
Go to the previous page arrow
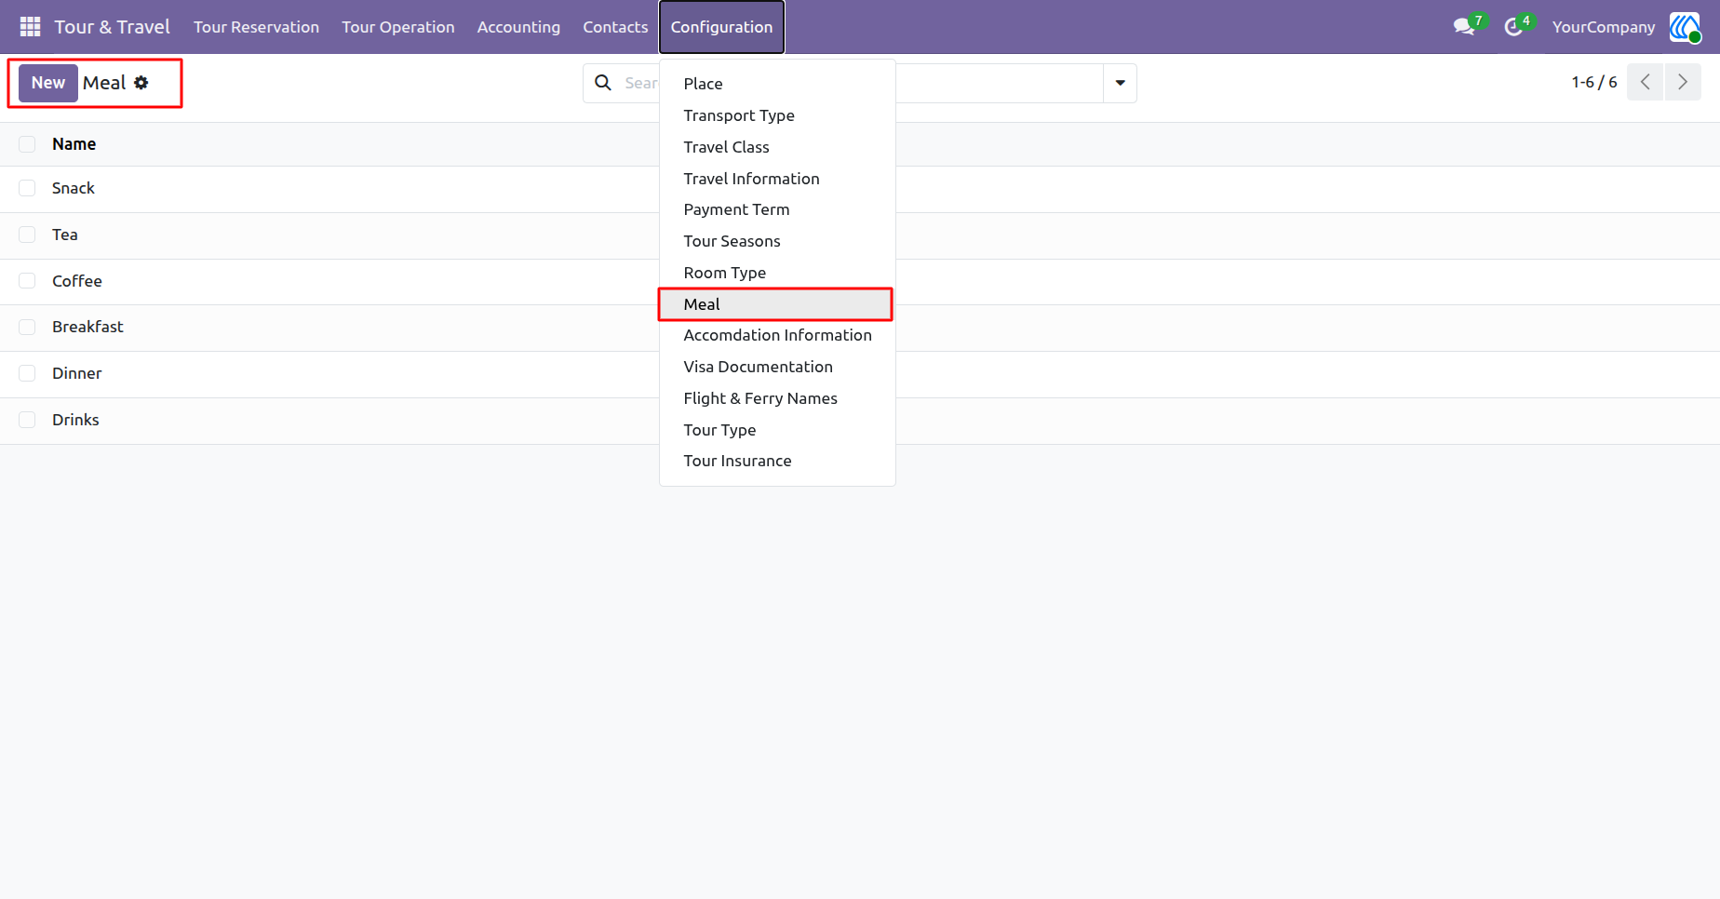(x=1646, y=82)
